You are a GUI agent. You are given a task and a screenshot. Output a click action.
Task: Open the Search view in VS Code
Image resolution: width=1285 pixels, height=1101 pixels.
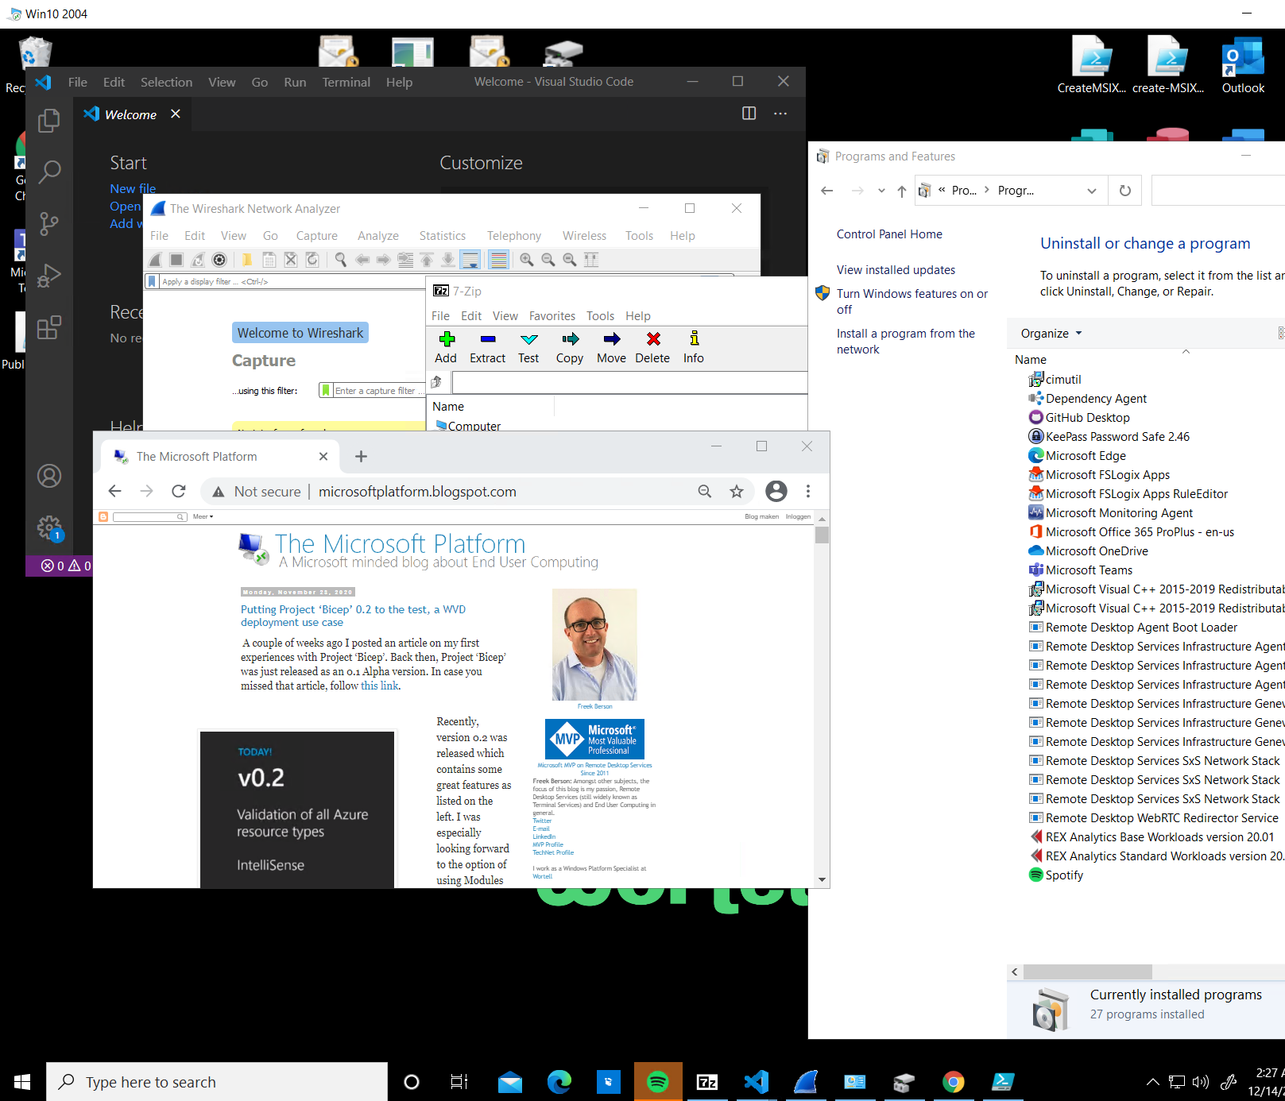(49, 172)
